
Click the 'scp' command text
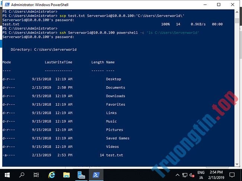click(63, 16)
